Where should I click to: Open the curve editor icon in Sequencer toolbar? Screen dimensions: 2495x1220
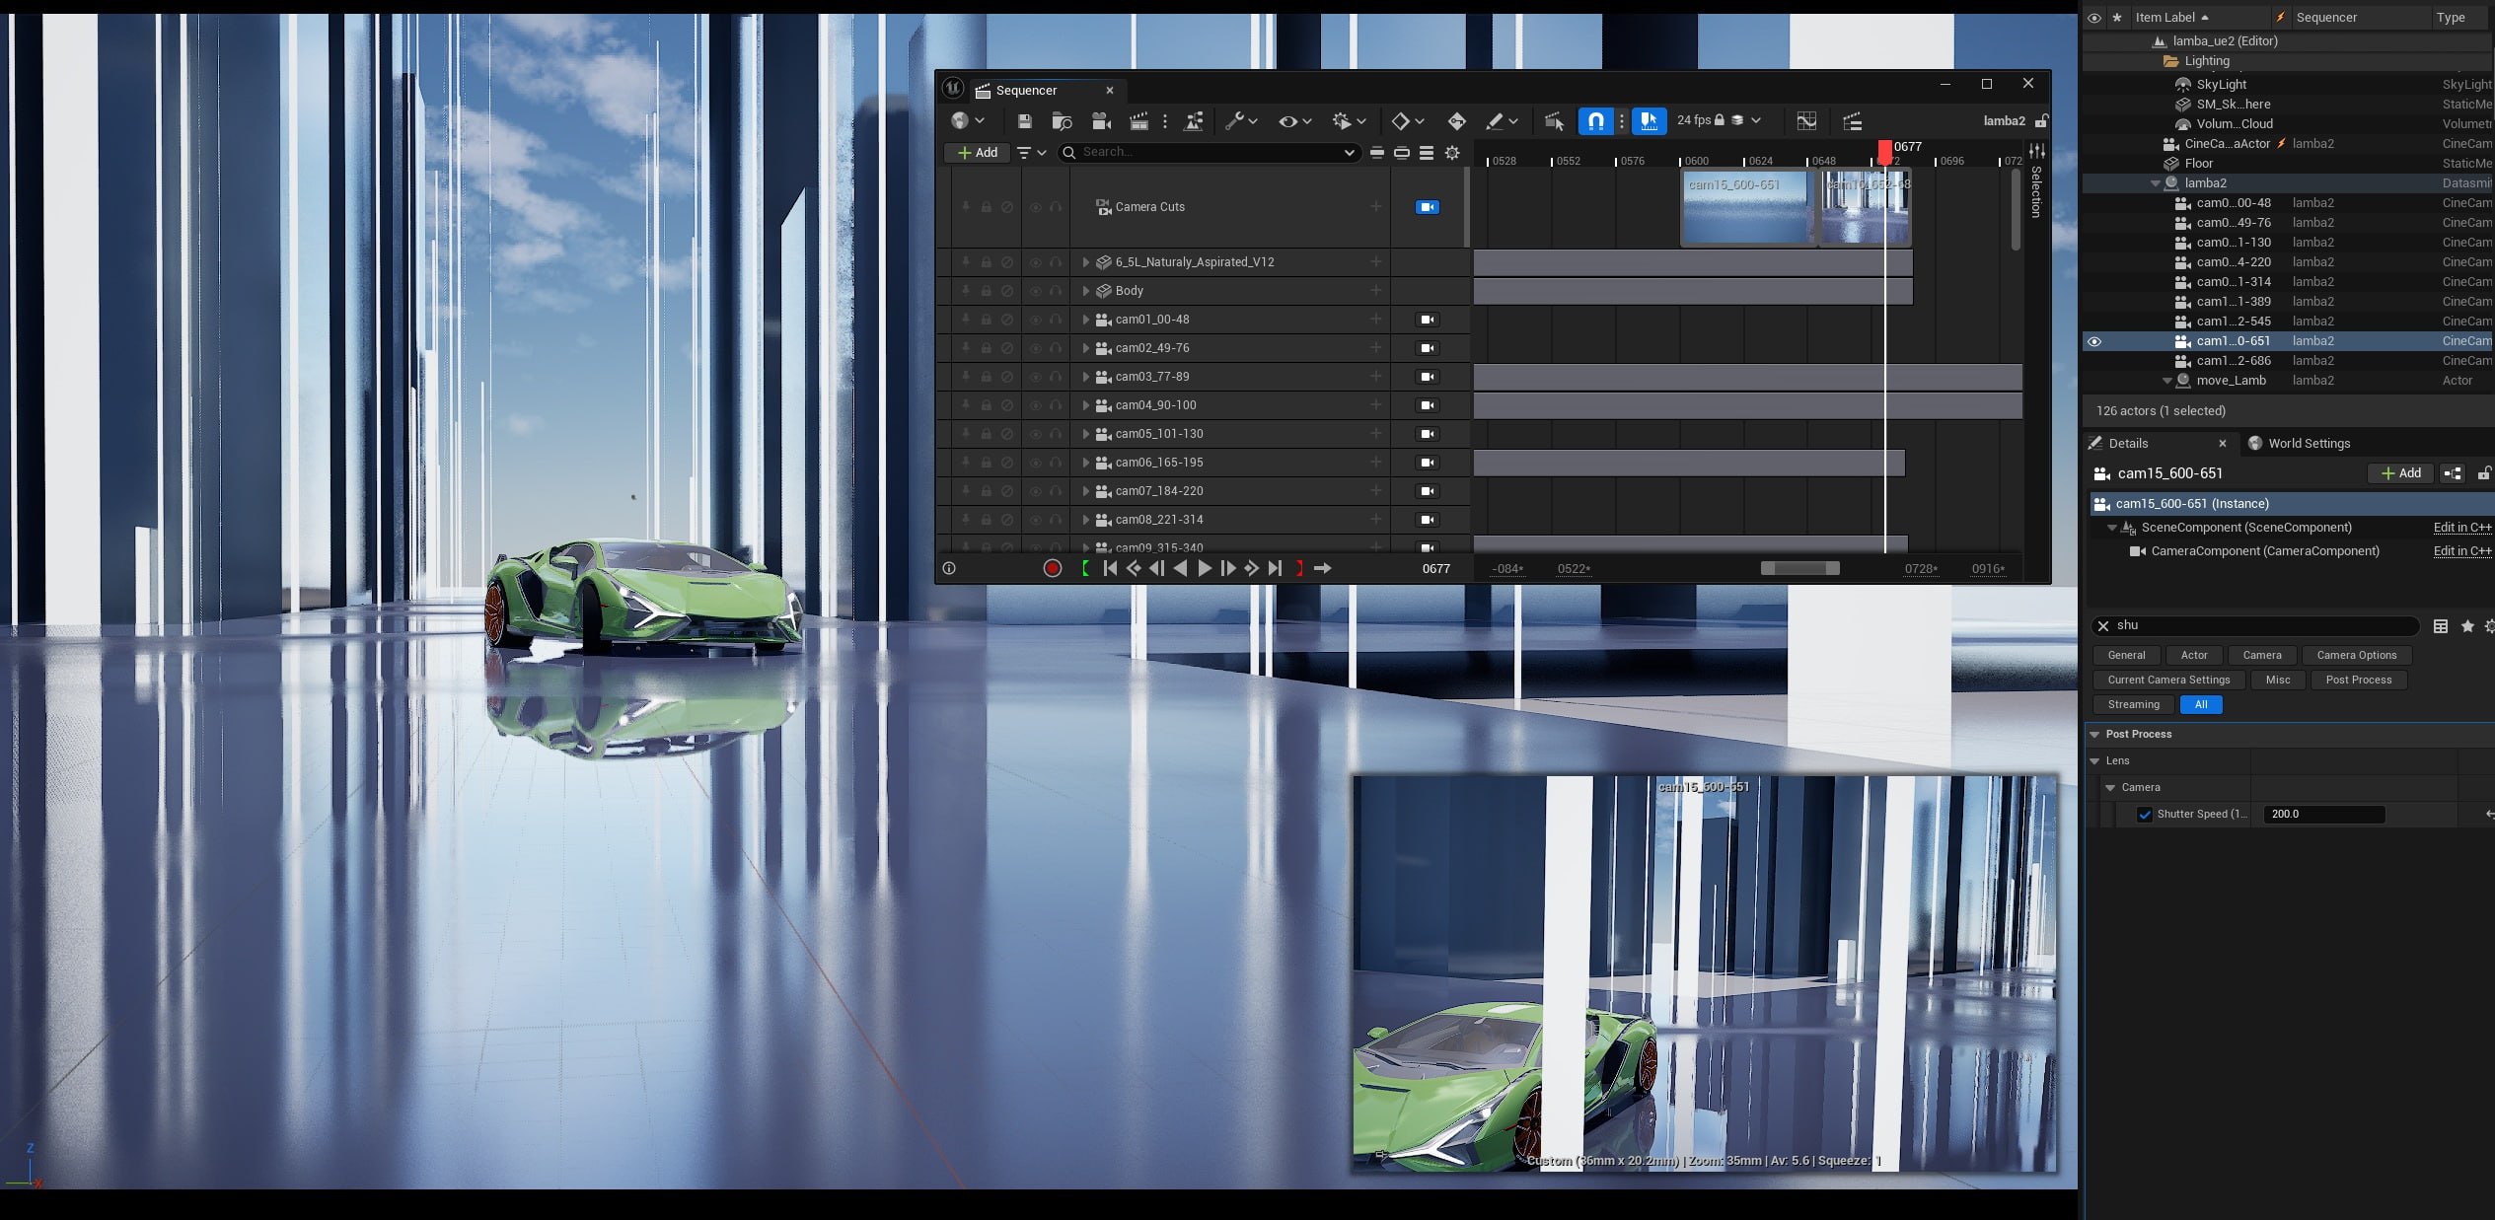click(1806, 121)
